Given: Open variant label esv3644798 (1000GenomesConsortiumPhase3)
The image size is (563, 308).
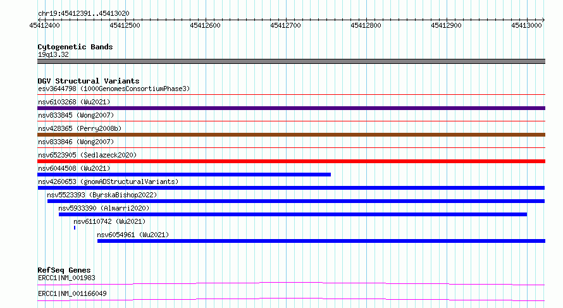Looking at the screenshot, I should tap(114, 89).
